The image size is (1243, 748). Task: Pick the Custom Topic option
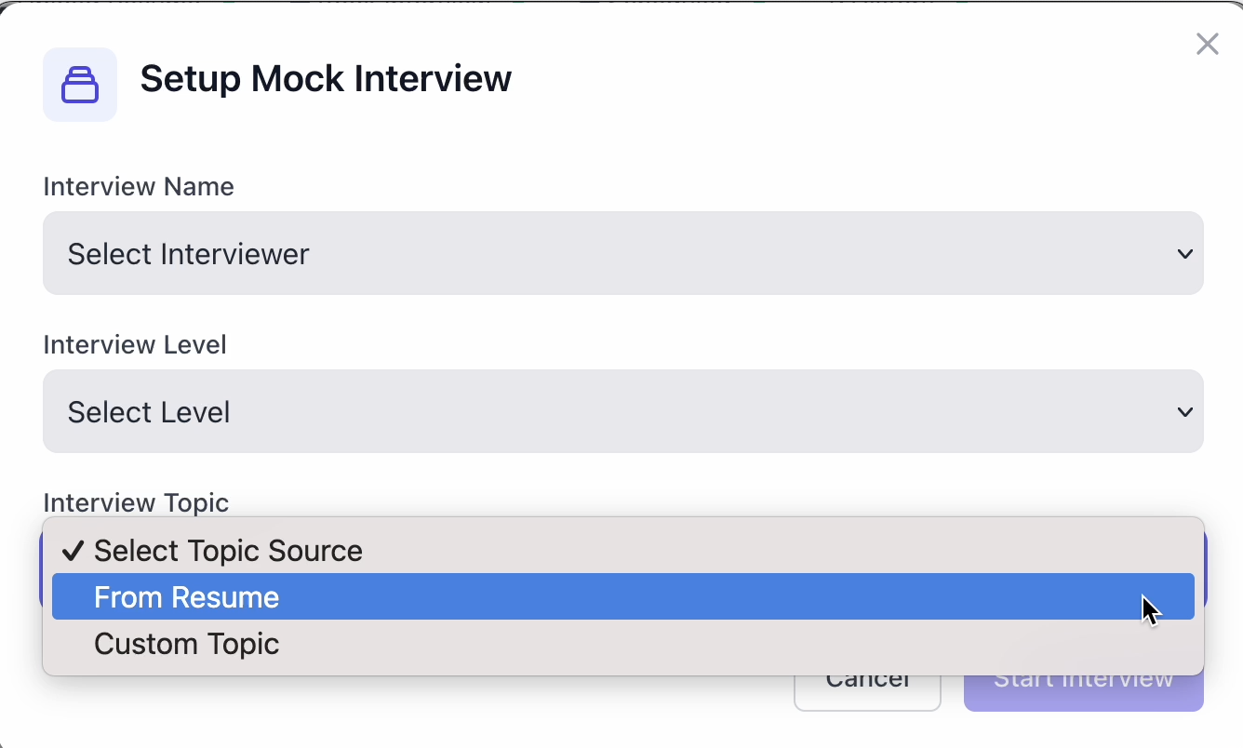(x=186, y=644)
